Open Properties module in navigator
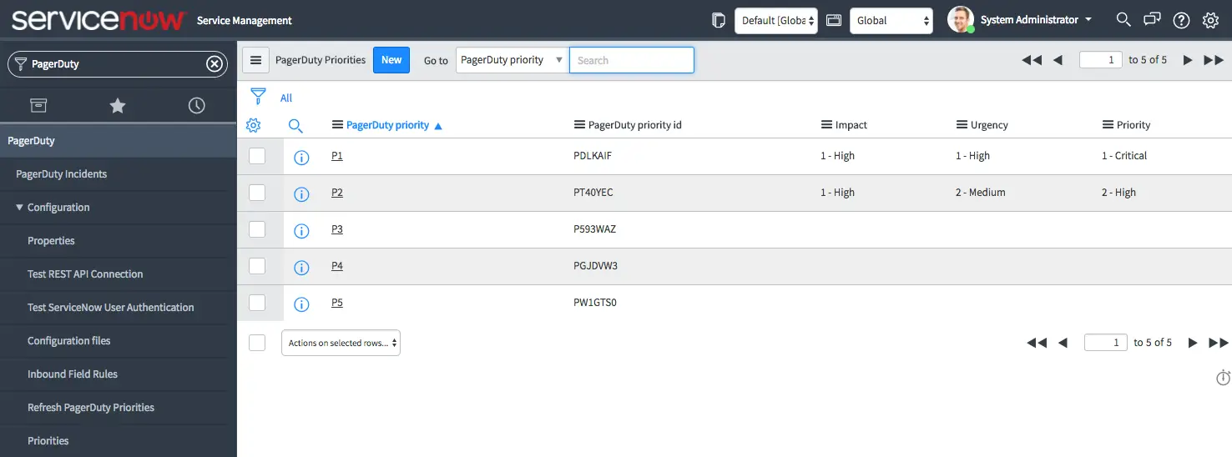 (x=51, y=241)
